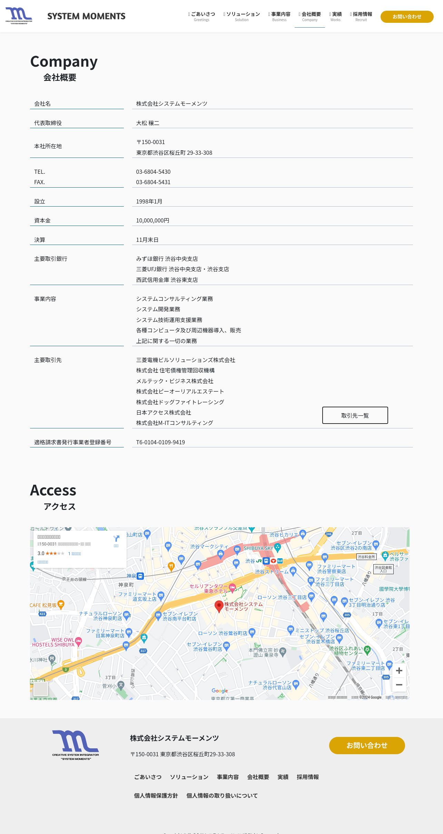Open the 採用情報 Recruit menu item
Image resolution: width=443 pixels, height=834 pixels.
point(361,16)
